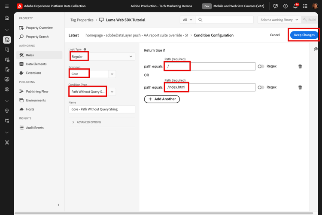Open Property Search
This screenshot has width=322, height=215.
(x=39, y=37)
